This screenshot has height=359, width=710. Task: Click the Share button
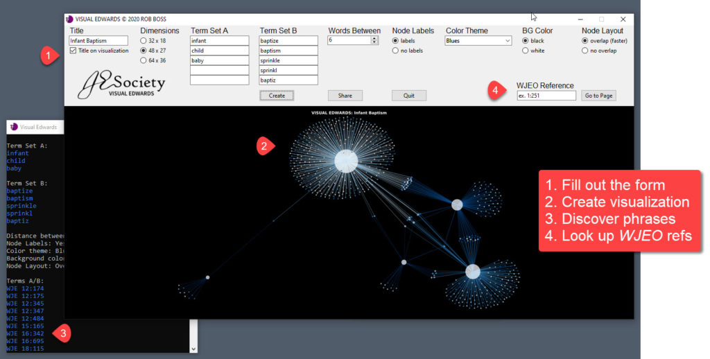coord(345,96)
